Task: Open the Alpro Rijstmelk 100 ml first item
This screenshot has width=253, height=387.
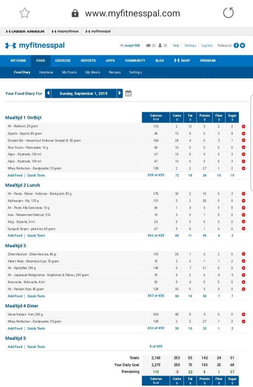Action: pos(24,154)
